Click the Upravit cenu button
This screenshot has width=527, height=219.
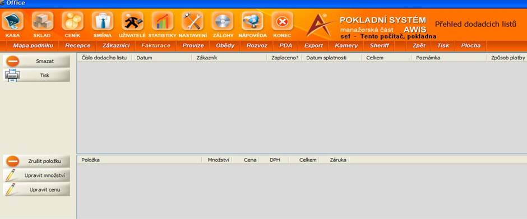tap(37, 189)
